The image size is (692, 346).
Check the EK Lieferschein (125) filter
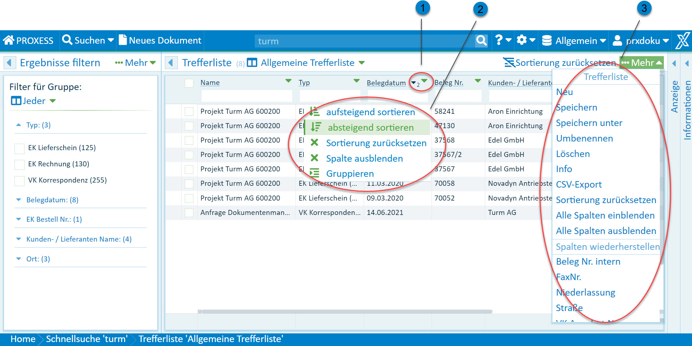point(19,148)
